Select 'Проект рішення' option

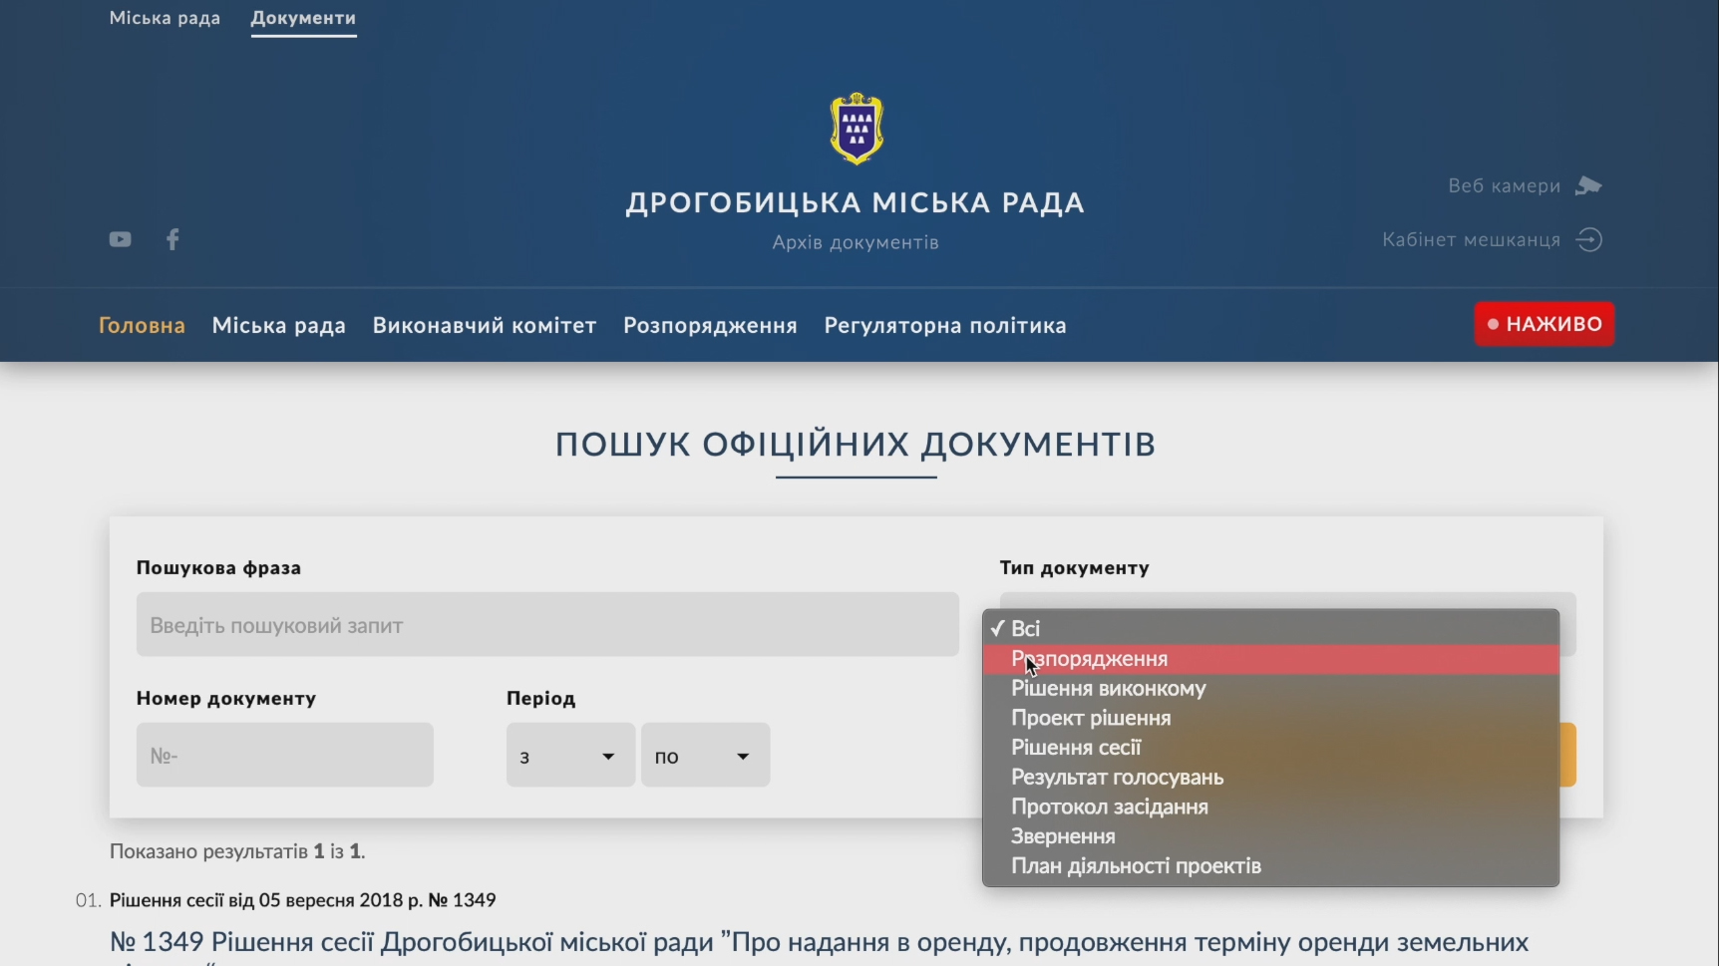[x=1270, y=718]
